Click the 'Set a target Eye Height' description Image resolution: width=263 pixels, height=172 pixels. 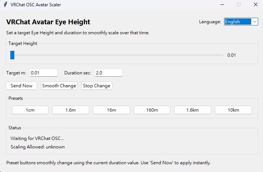coord(78,33)
